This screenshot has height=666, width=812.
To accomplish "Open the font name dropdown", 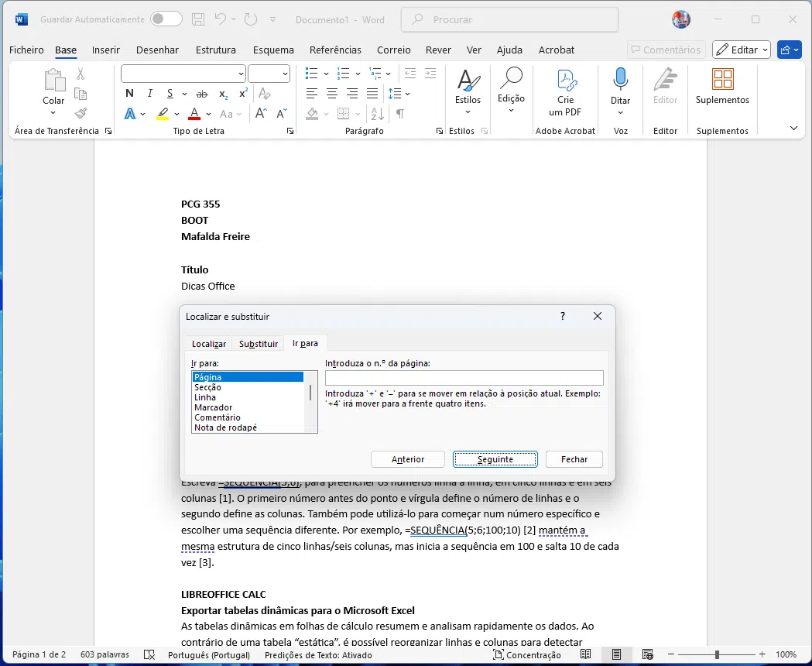I will (x=241, y=74).
